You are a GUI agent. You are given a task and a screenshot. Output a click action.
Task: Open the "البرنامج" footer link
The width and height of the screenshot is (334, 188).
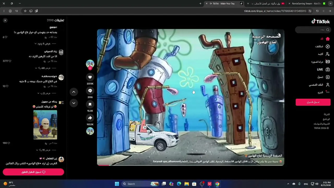point(326,119)
